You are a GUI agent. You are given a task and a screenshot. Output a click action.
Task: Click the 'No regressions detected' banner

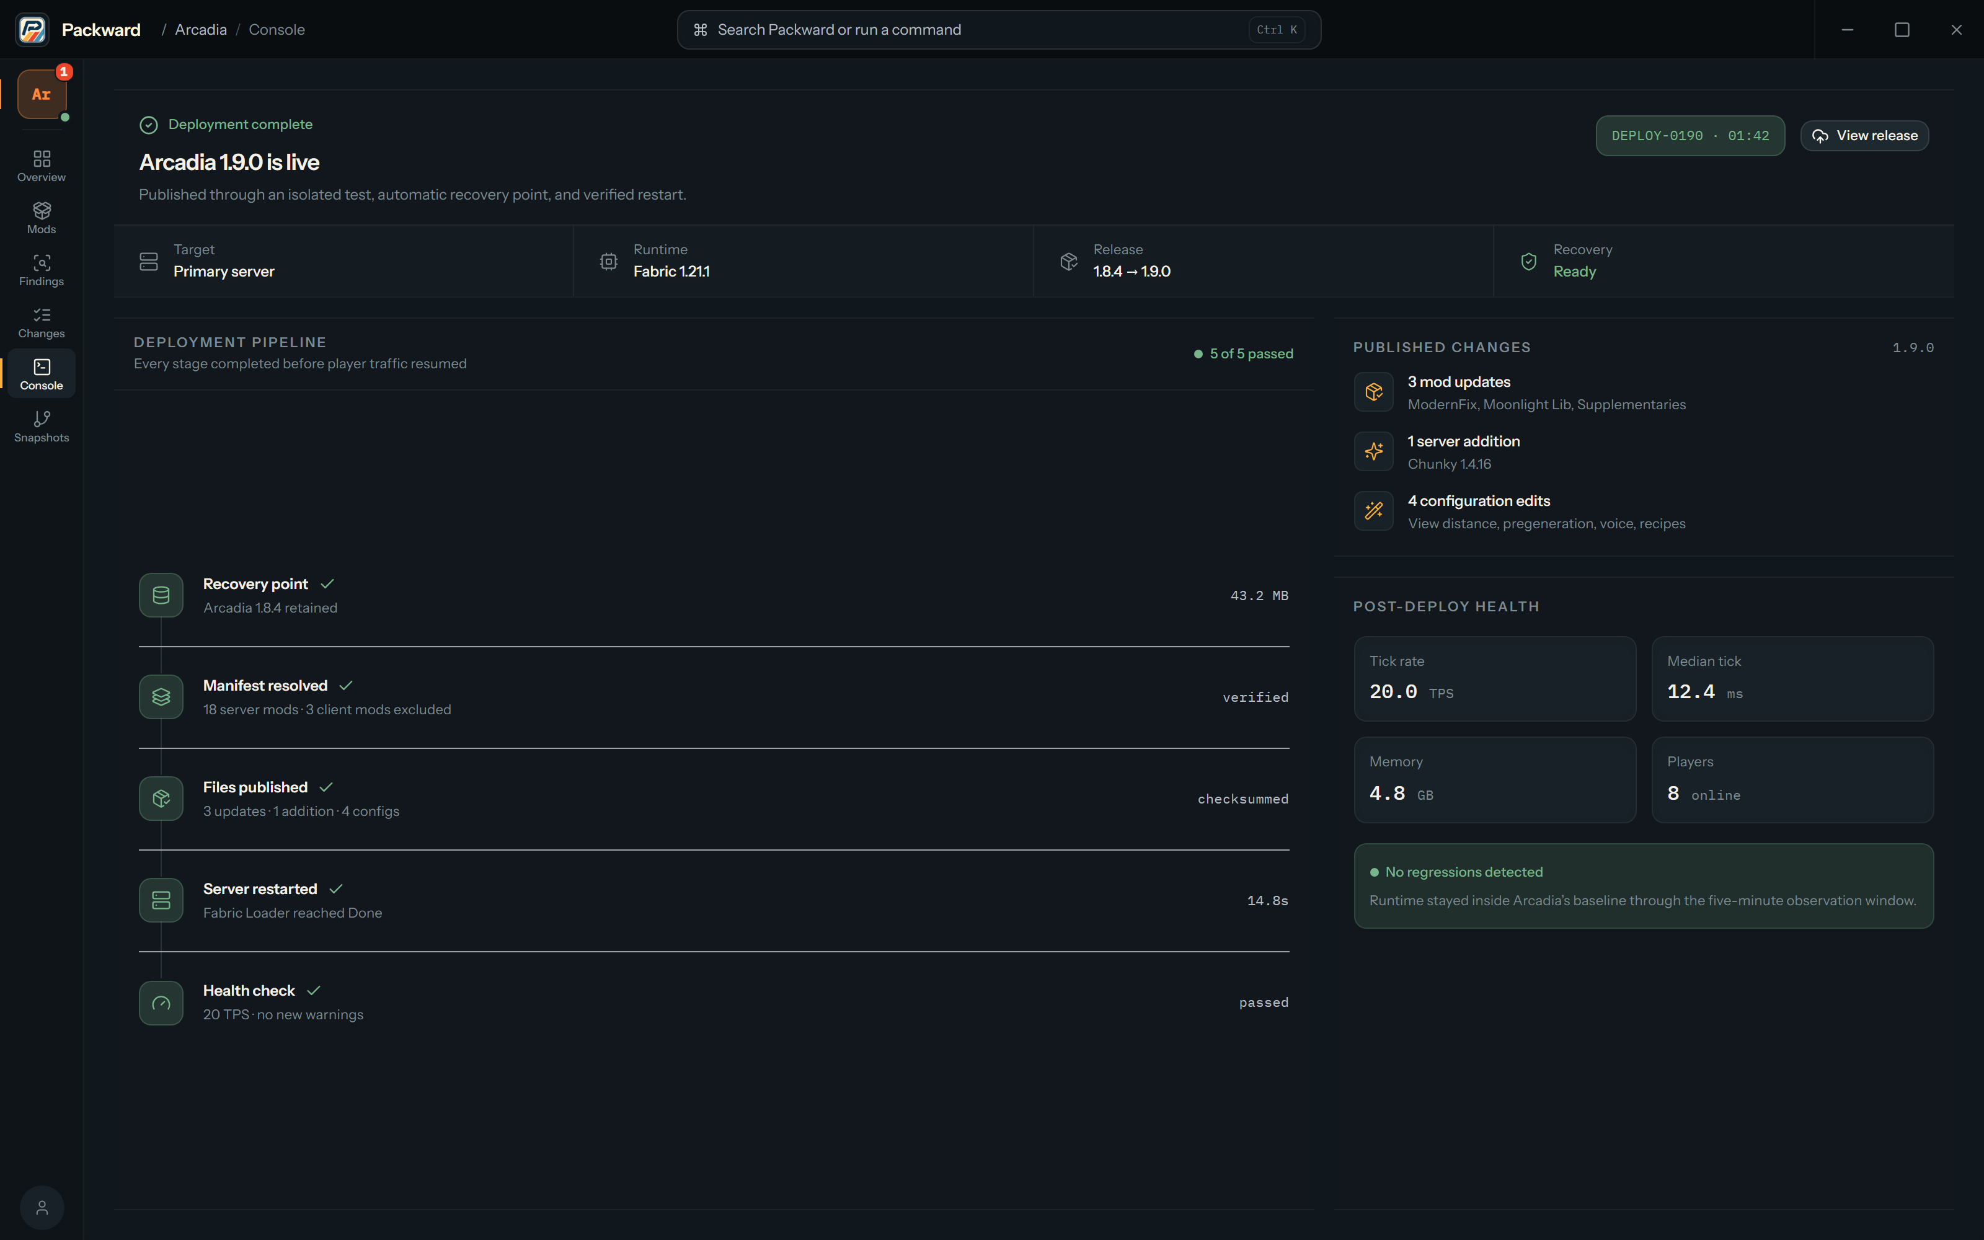click(1644, 886)
